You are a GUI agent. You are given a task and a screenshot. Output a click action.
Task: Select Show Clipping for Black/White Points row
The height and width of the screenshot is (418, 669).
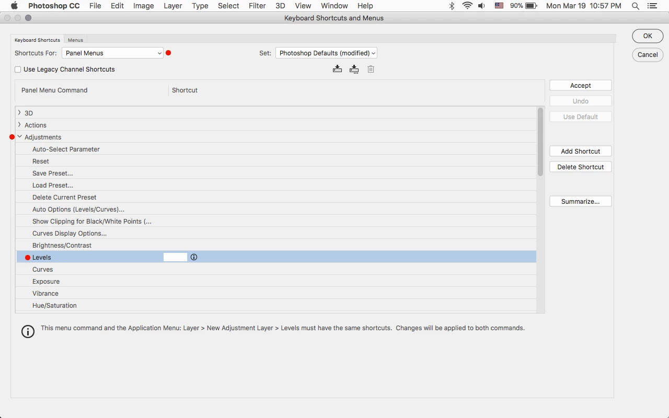276,221
